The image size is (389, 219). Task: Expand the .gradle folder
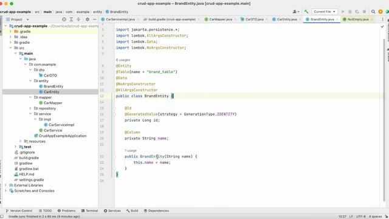(11, 32)
